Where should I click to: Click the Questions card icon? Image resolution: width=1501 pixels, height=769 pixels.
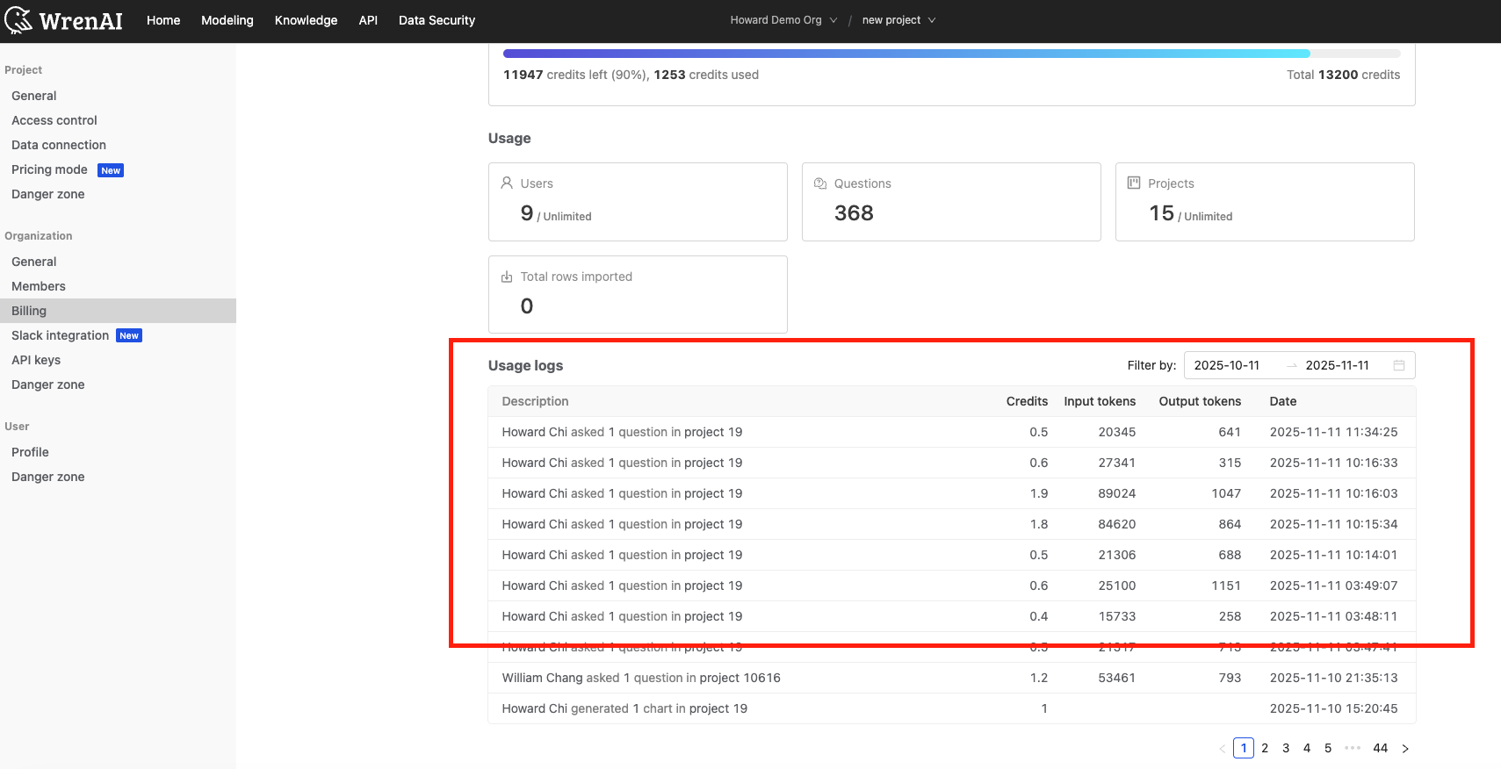point(820,183)
